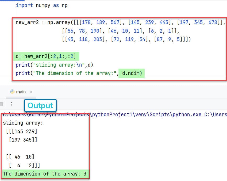This screenshot has width=227, height=181.
Task: Click the Python logo on the main tab
Action: pos(13,92)
